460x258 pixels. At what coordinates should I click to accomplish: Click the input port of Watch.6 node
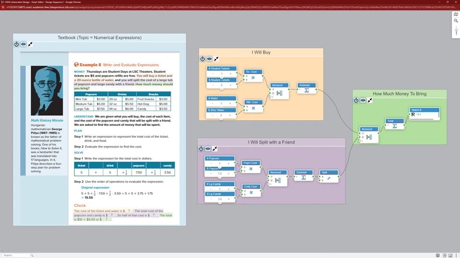(409, 114)
